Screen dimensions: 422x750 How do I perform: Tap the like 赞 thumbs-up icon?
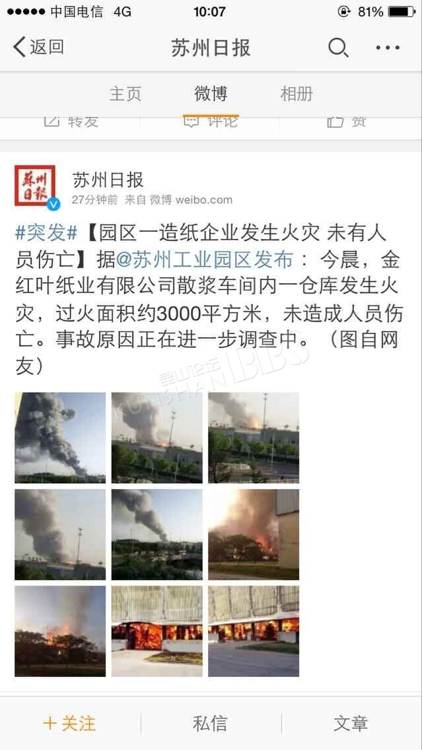coord(335,121)
